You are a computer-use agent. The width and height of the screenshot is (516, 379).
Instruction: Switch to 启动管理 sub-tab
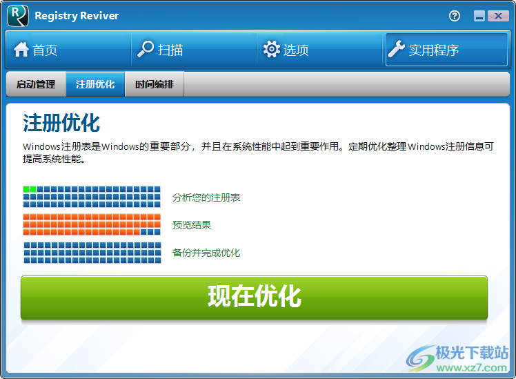coord(36,84)
